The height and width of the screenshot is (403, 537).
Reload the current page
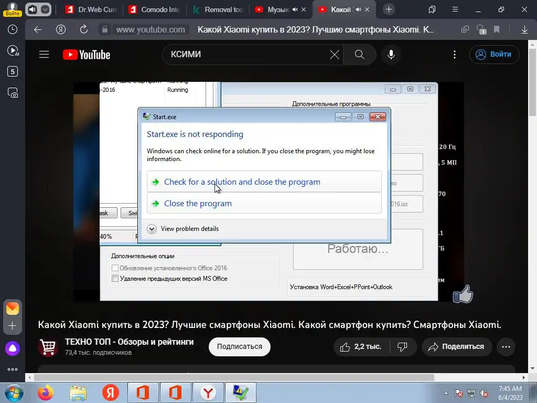coord(84,30)
